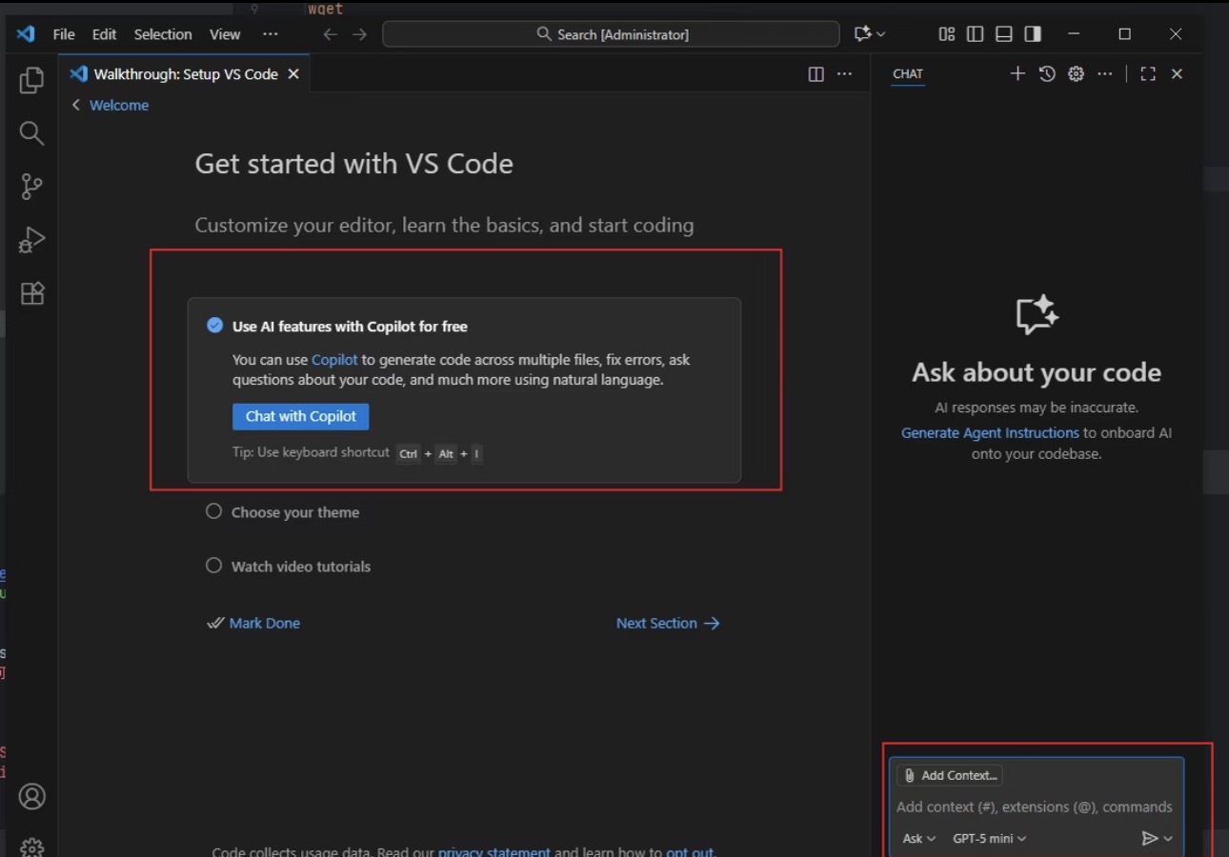Expand the send options chevron
Viewport: 1229px width, 857px height.
click(x=1168, y=839)
